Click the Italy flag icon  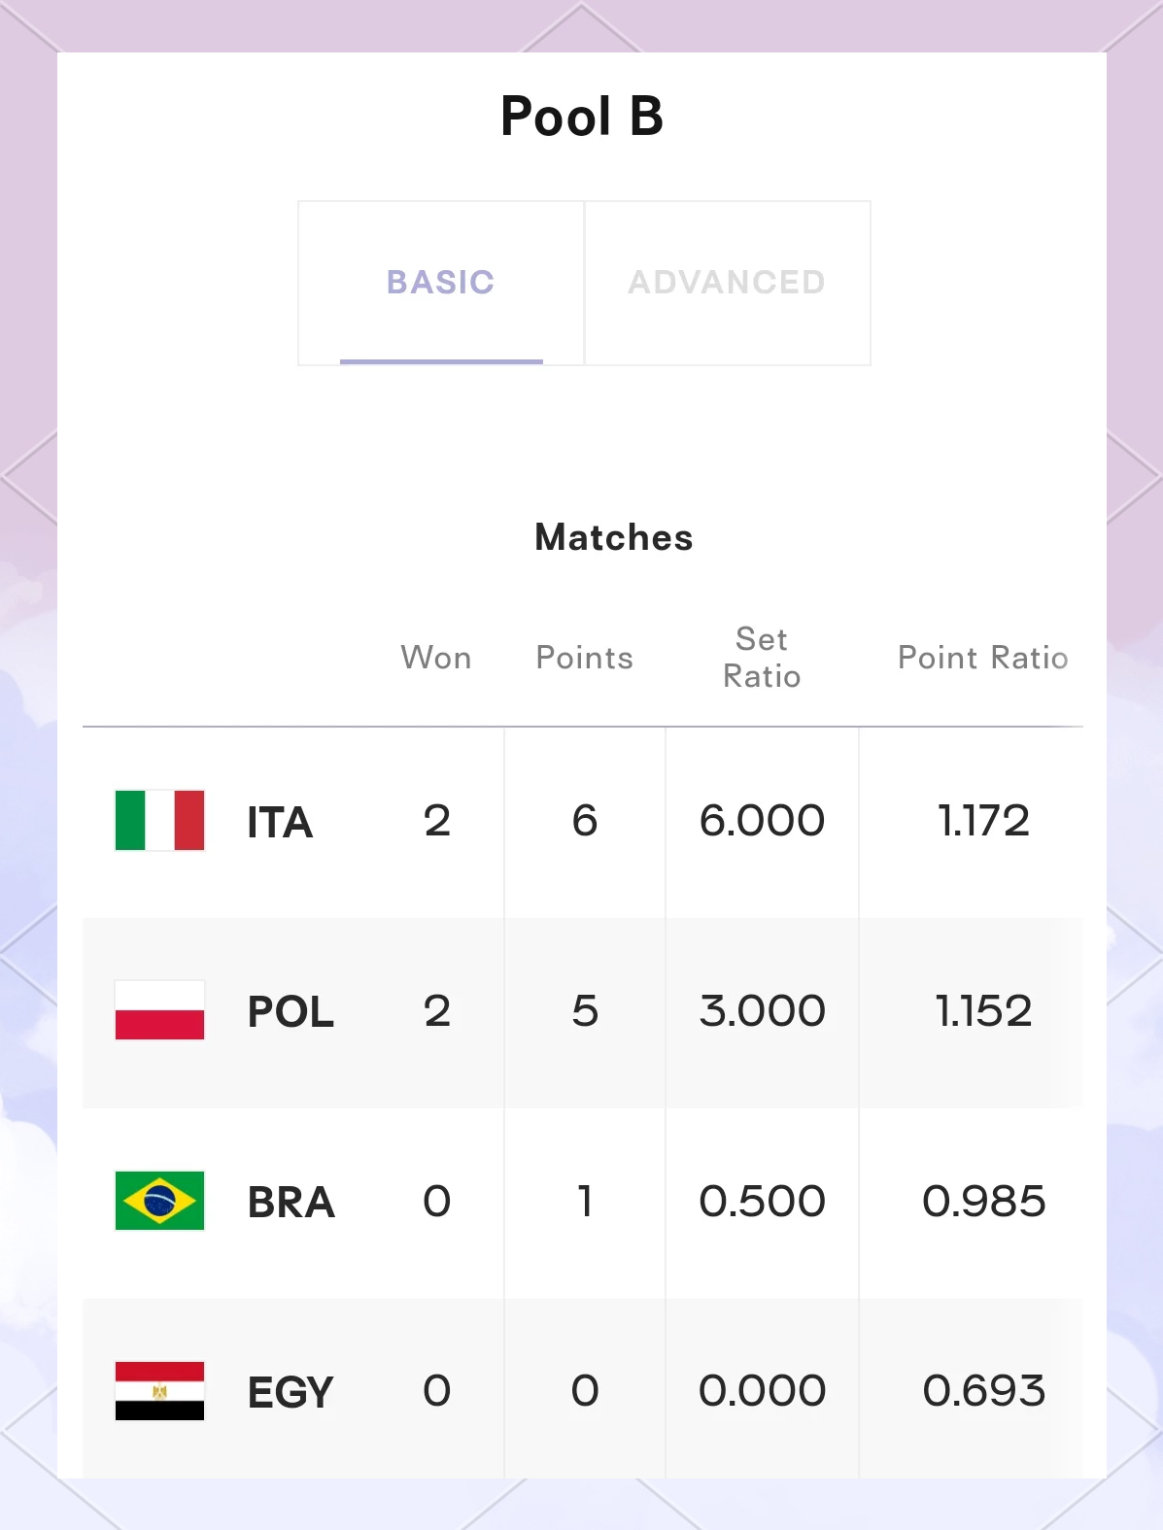pos(159,821)
